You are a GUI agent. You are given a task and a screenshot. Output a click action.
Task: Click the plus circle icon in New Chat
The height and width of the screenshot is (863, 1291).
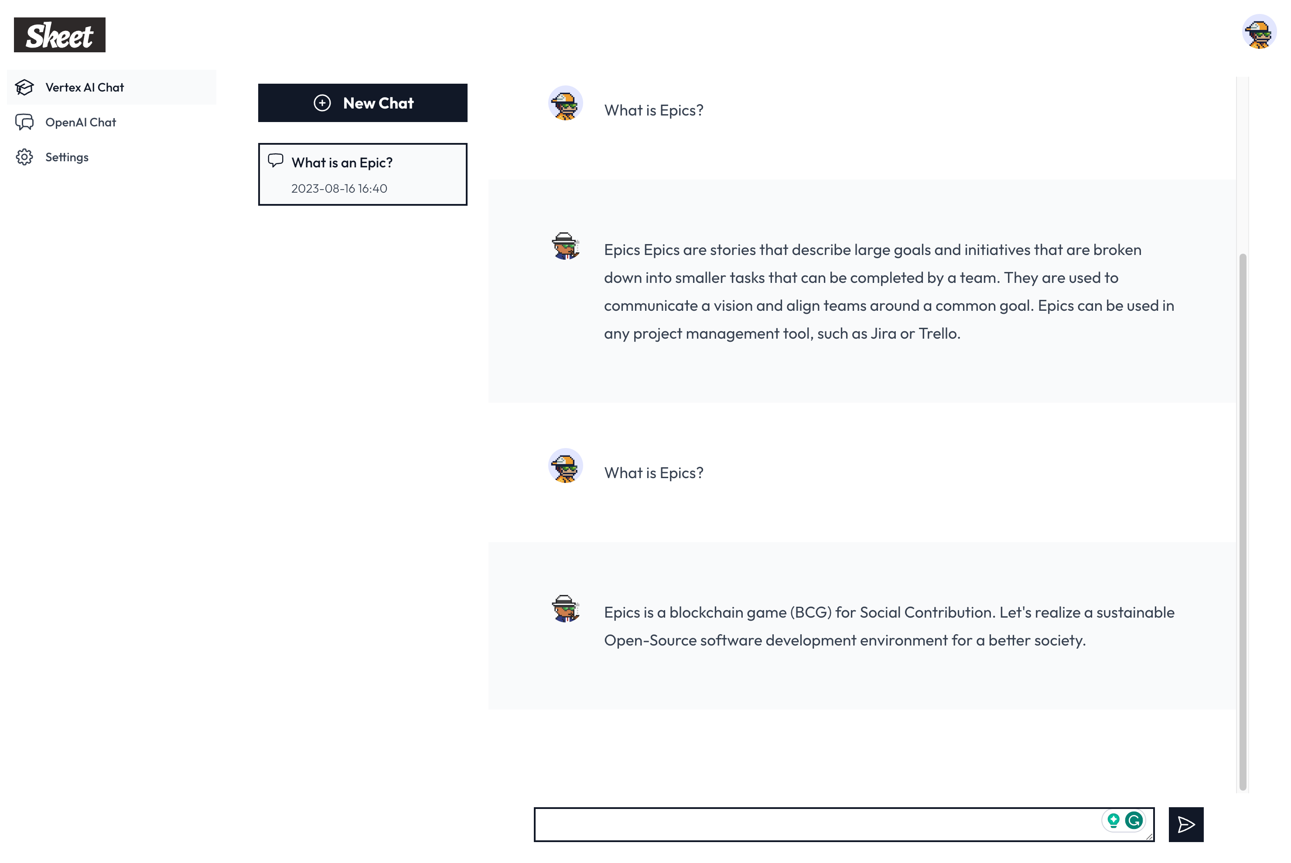coord(322,103)
